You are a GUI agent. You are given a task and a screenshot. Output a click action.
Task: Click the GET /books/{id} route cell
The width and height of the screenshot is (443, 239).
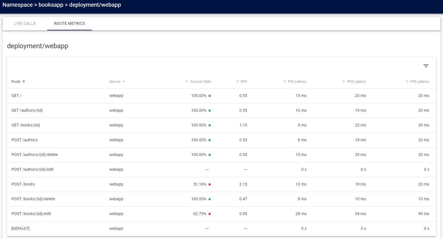(26, 125)
